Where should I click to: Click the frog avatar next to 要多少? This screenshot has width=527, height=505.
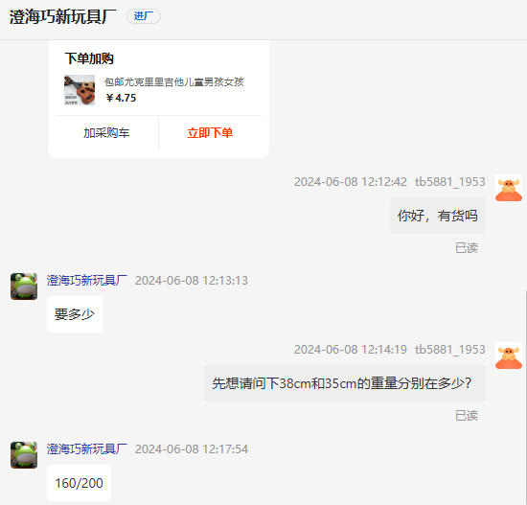tap(24, 287)
